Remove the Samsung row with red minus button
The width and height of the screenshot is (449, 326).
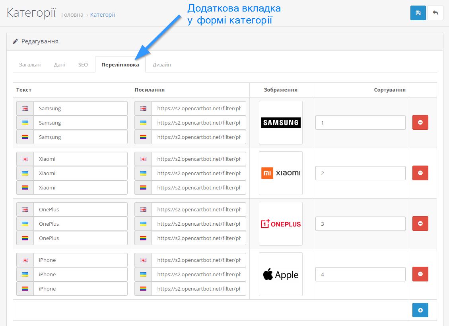[x=420, y=123]
